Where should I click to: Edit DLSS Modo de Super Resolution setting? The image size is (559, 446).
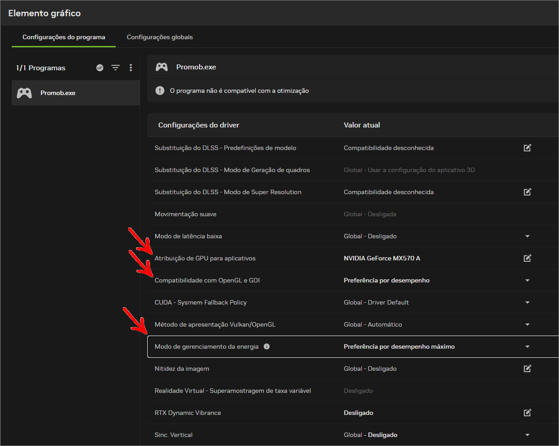[527, 192]
